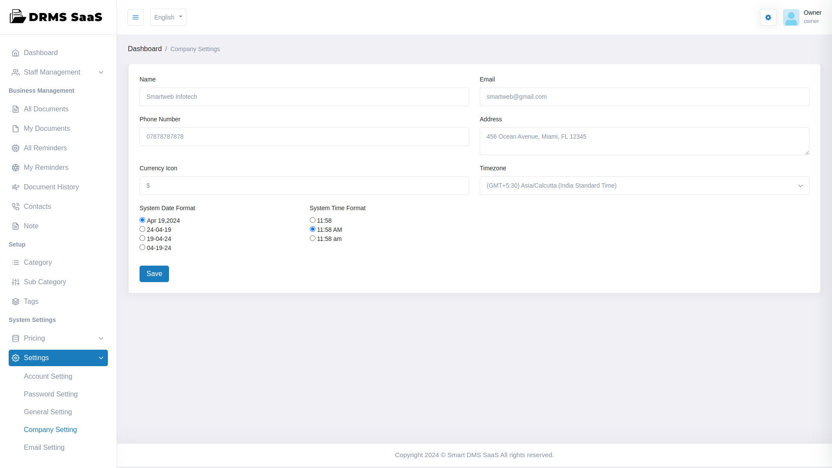Click the Dashboard breadcrumb link
Screen dimensions: 832x468
coord(145,49)
